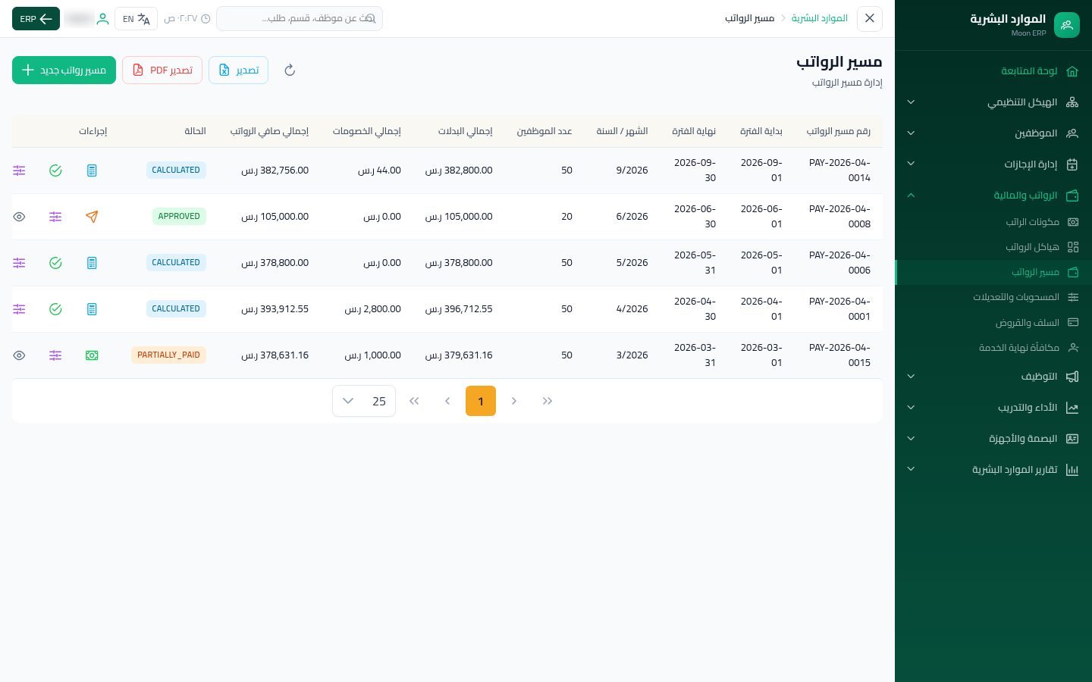Click PARTIALLY_PAID status badge
The width and height of the screenshot is (1092, 682).
tap(168, 355)
